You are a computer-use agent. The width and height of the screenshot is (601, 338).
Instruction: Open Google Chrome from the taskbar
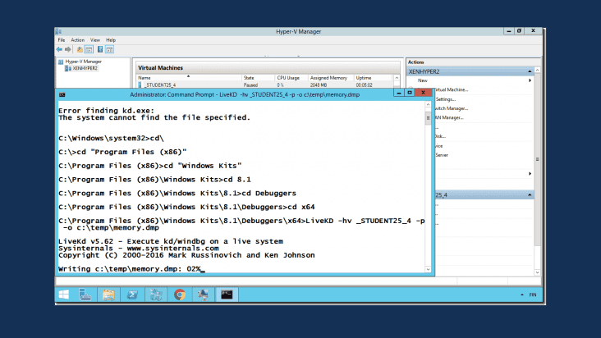179,295
